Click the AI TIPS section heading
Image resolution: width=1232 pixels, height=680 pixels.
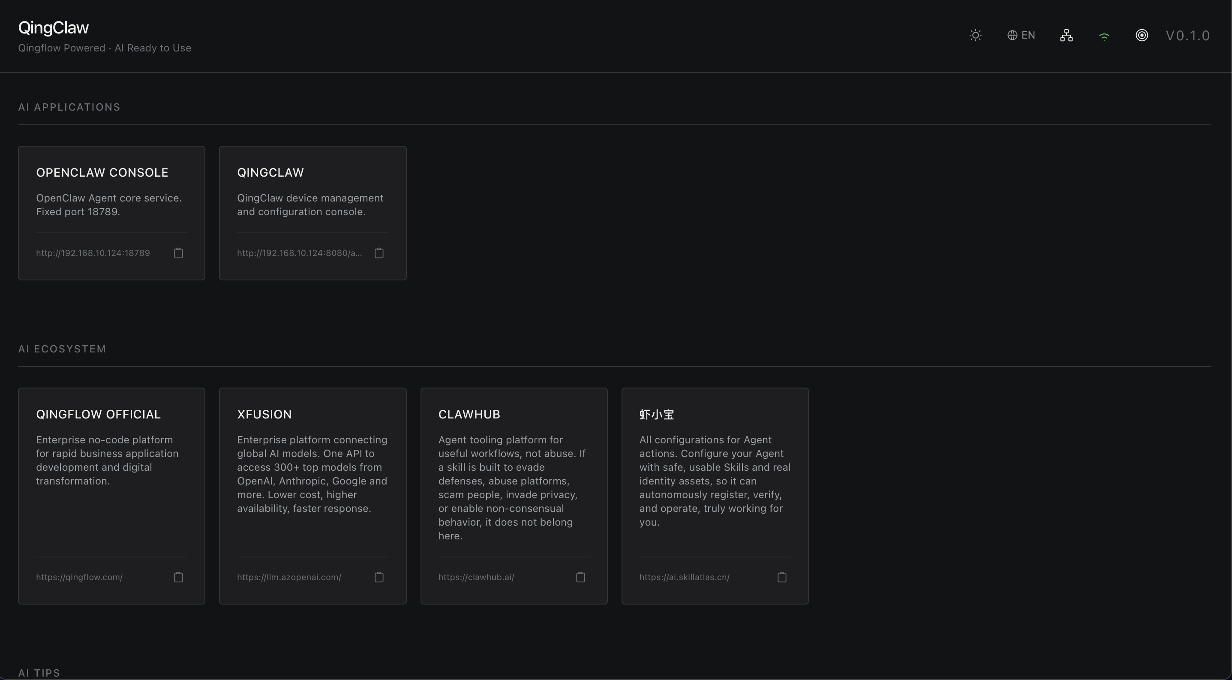(x=39, y=673)
